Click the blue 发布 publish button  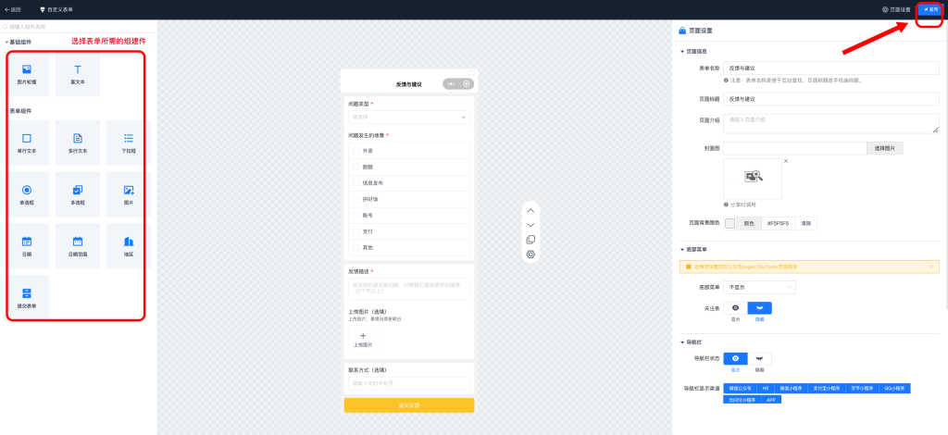pos(930,9)
